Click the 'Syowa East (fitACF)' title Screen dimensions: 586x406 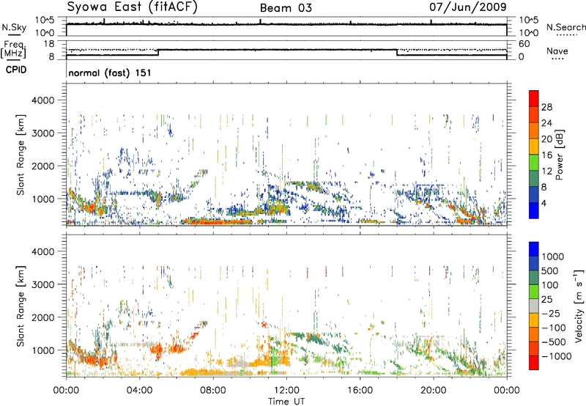click(x=132, y=7)
